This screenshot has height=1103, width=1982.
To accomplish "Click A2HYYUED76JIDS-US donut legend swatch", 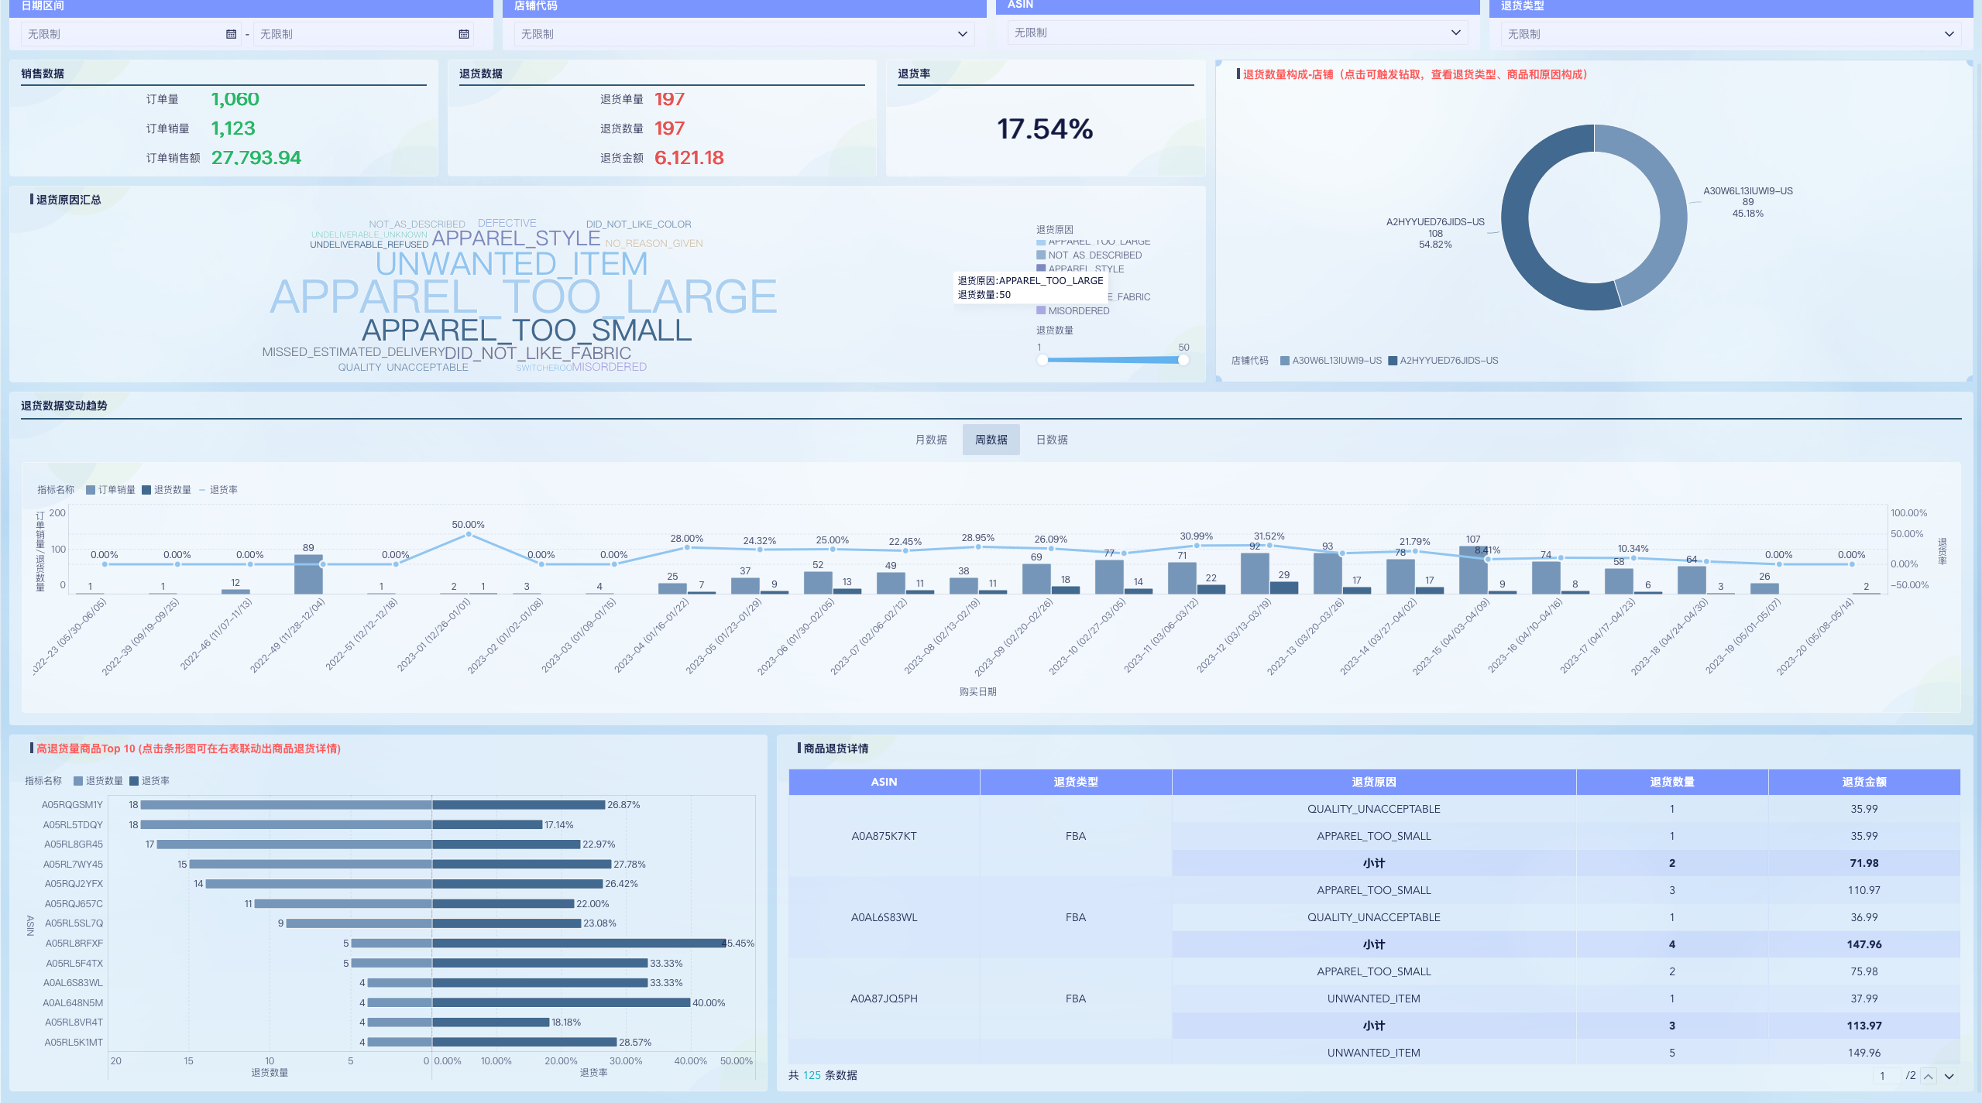I will (1393, 361).
